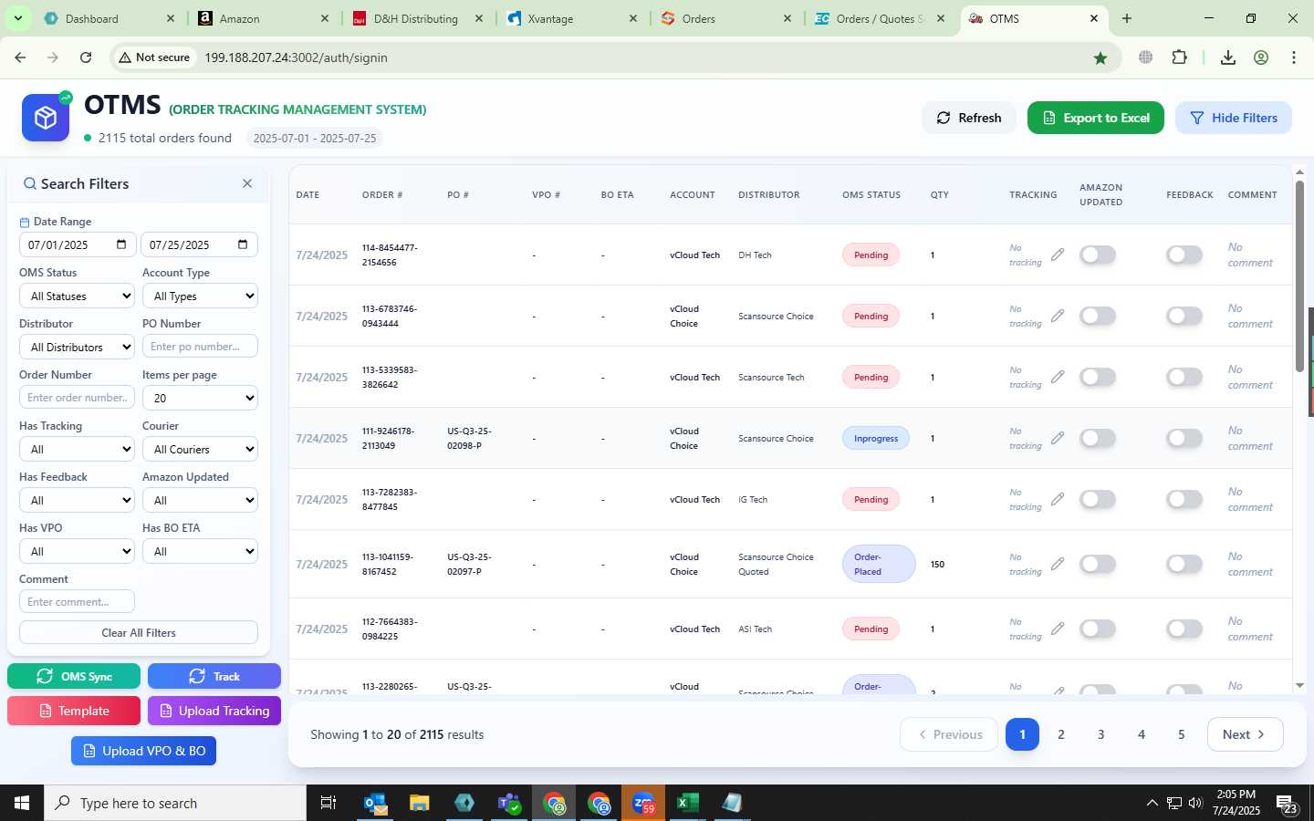Screen dimensions: 1314x821
Task: Focus the Order Number input field
Action: (77, 398)
